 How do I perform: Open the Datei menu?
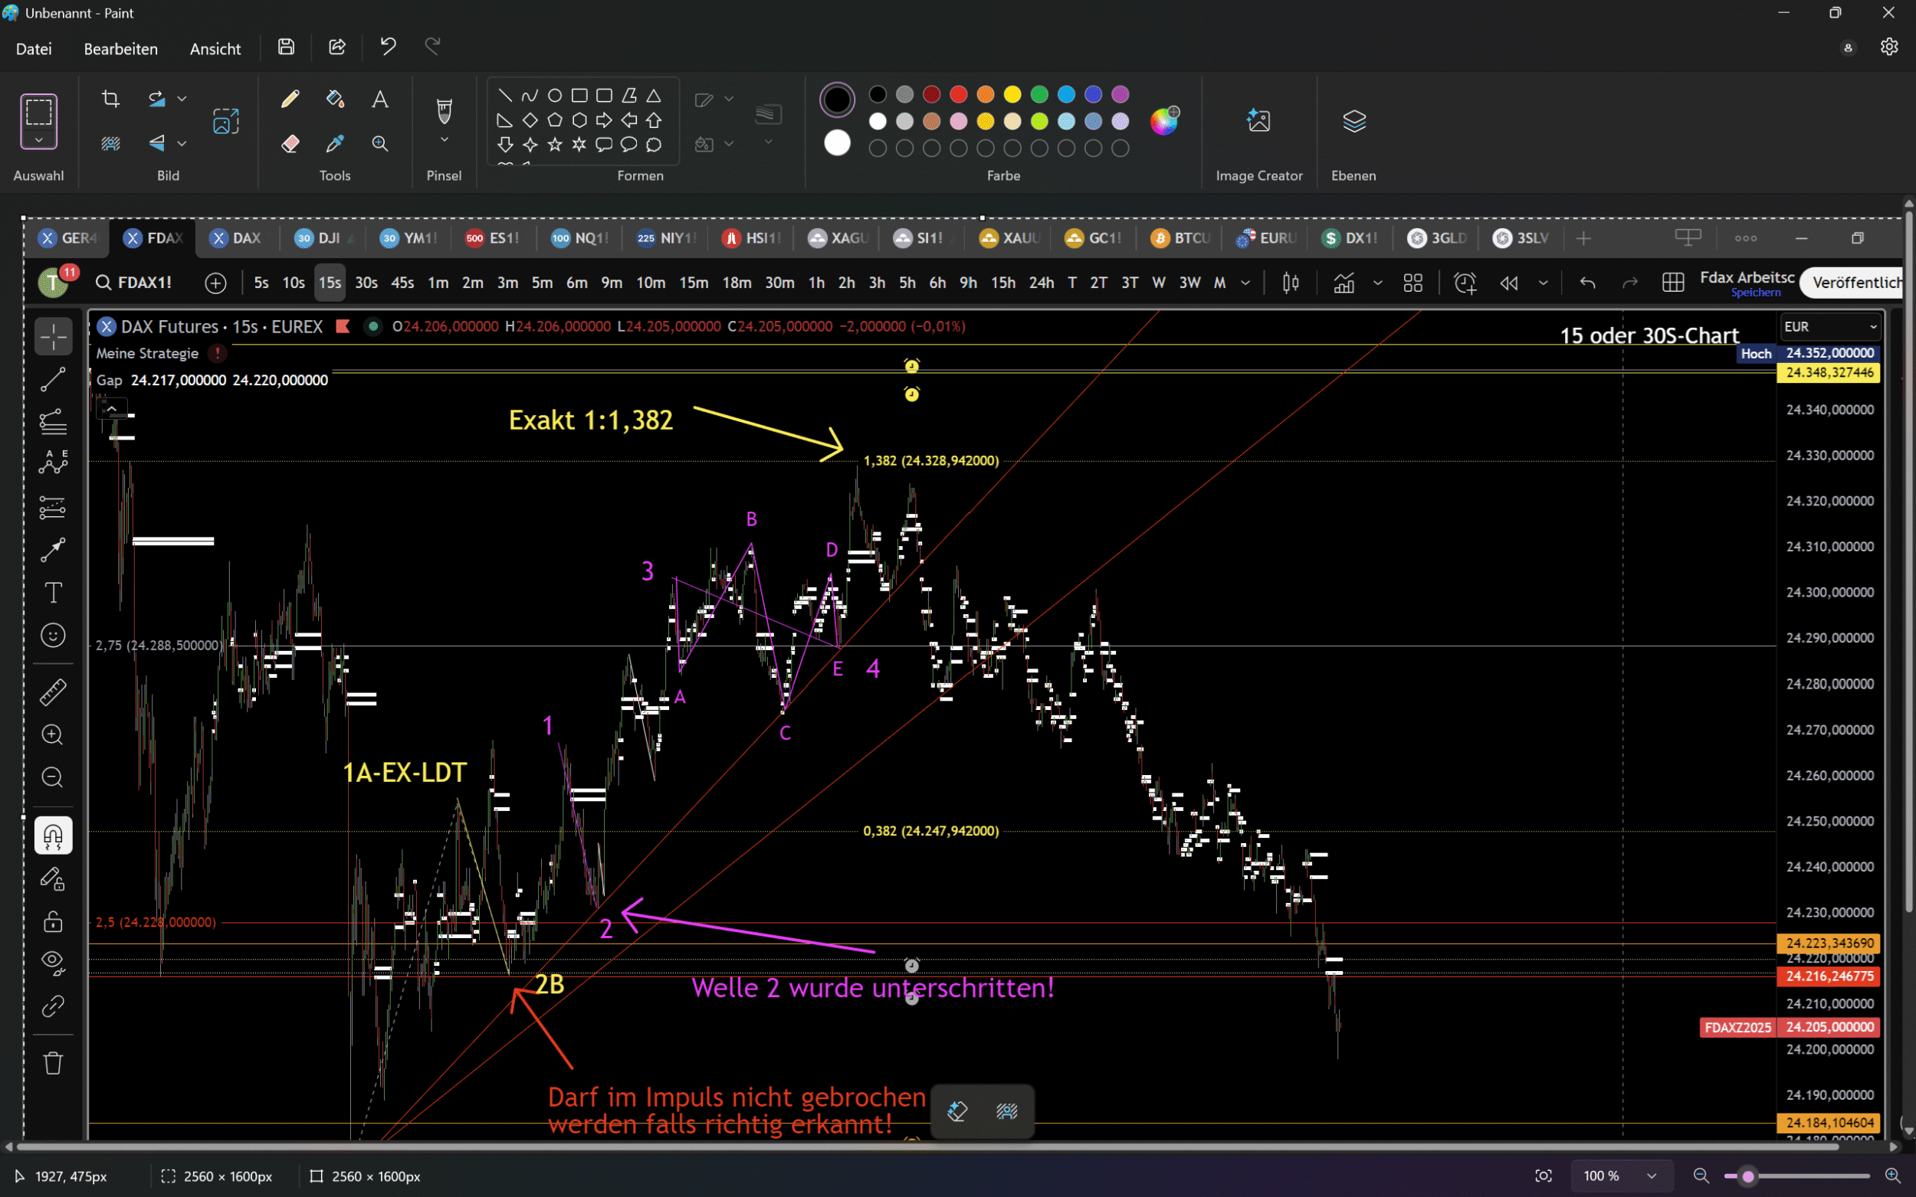[x=34, y=48]
